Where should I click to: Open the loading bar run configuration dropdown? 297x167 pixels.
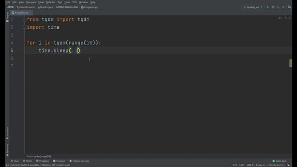coord(252,7)
